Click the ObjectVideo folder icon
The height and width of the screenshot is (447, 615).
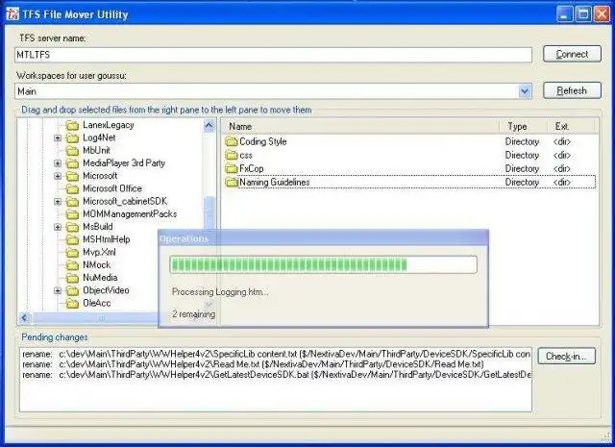point(72,291)
